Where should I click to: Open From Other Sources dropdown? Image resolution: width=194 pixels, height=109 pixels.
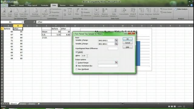click(x=24, y=12)
